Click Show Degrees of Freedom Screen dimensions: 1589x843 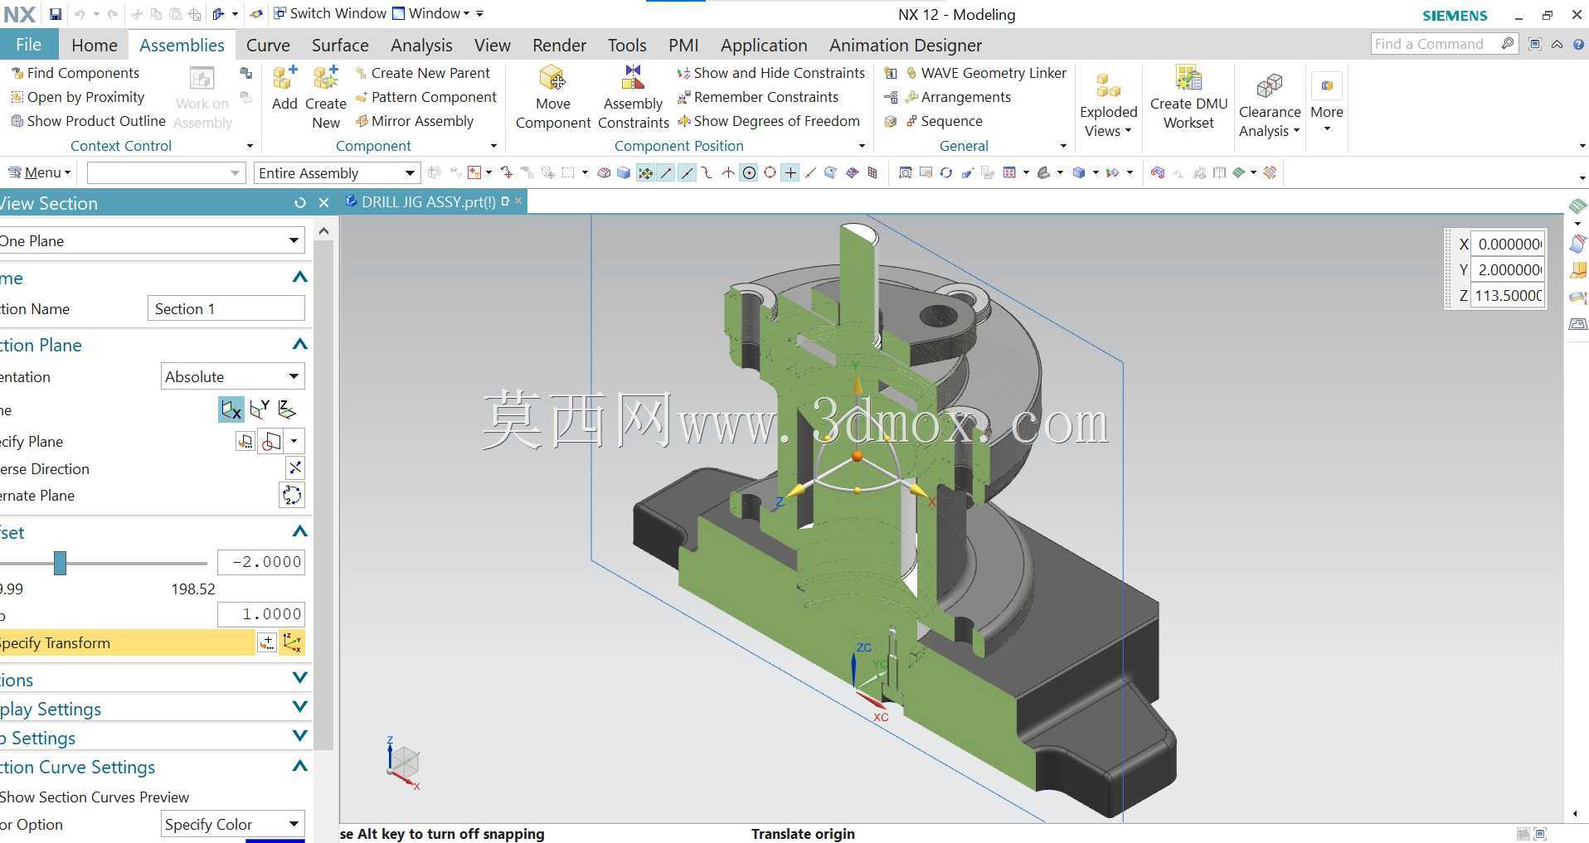(769, 121)
